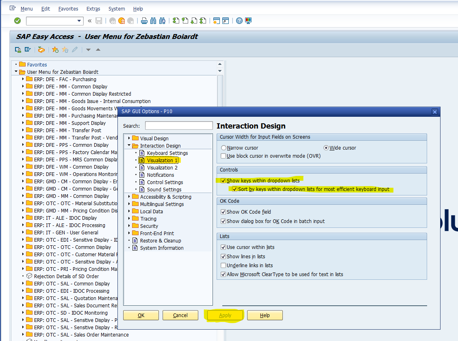Open the System menu
The width and height of the screenshot is (458, 341).
pyautogui.click(x=117, y=9)
